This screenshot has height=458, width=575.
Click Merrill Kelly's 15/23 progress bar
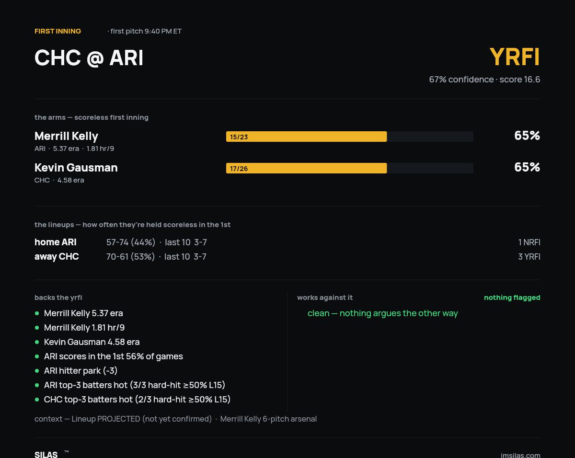pos(350,137)
